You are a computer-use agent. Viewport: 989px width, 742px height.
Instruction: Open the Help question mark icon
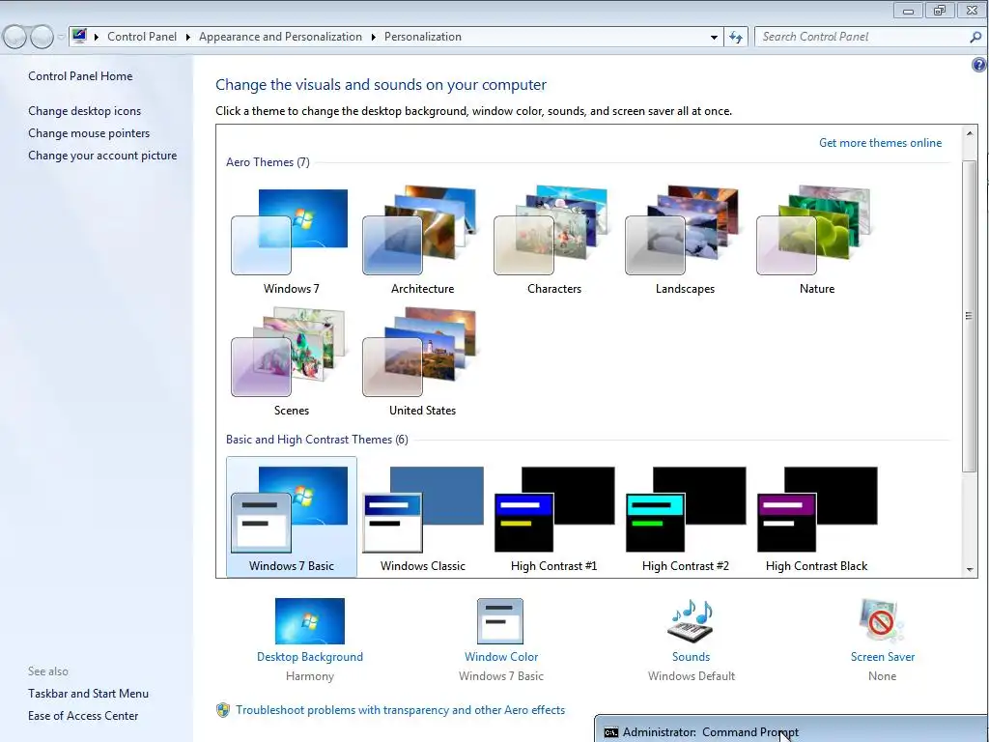point(979,65)
